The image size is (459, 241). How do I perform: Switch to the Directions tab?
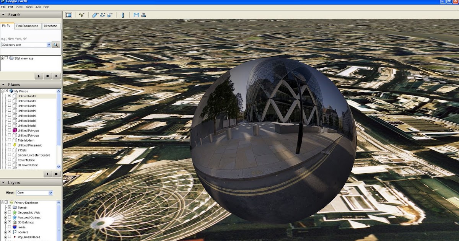pos(51,26)
